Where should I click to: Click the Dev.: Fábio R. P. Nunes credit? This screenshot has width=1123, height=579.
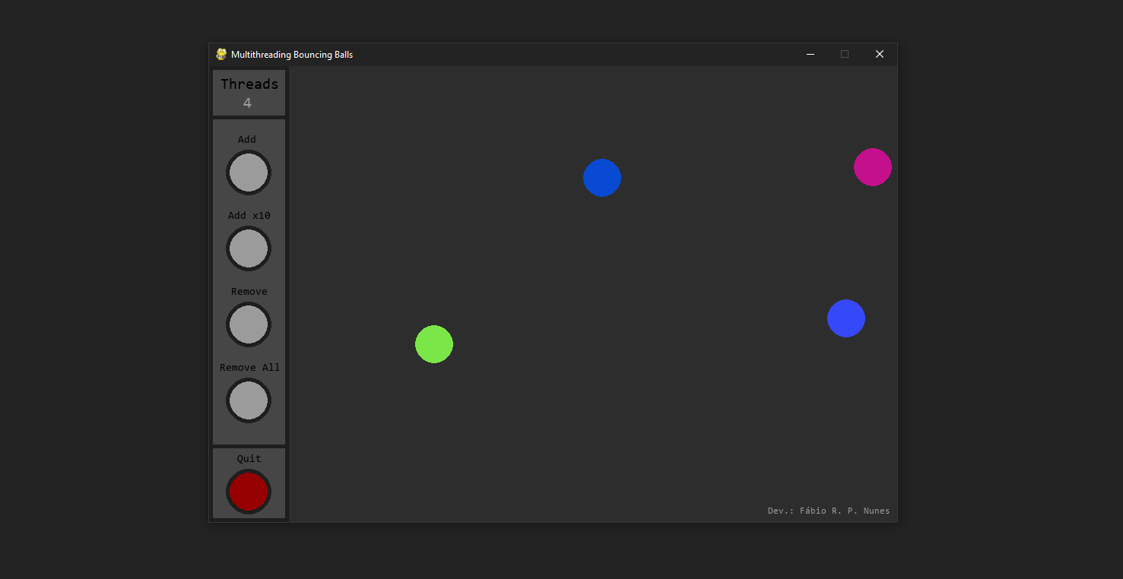point(828,510)
